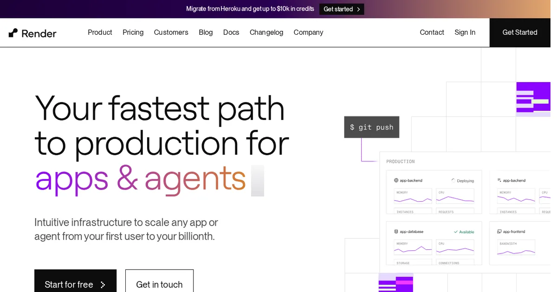Click the app-frontend card title
557x292 pixels.
tap(514, 231)
